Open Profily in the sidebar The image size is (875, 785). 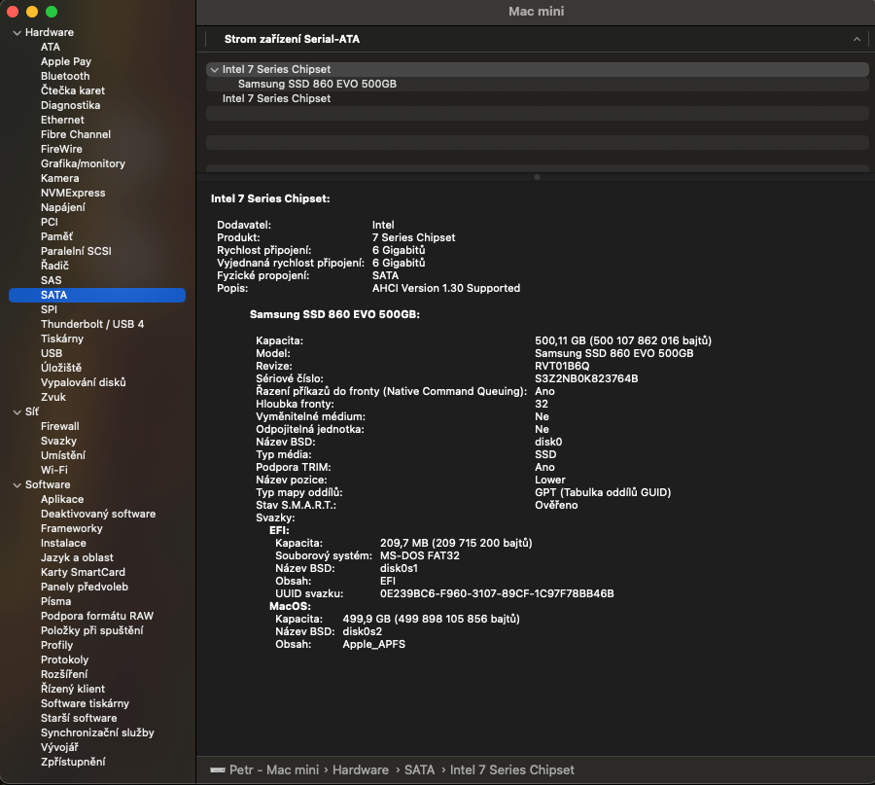[57, 645]
